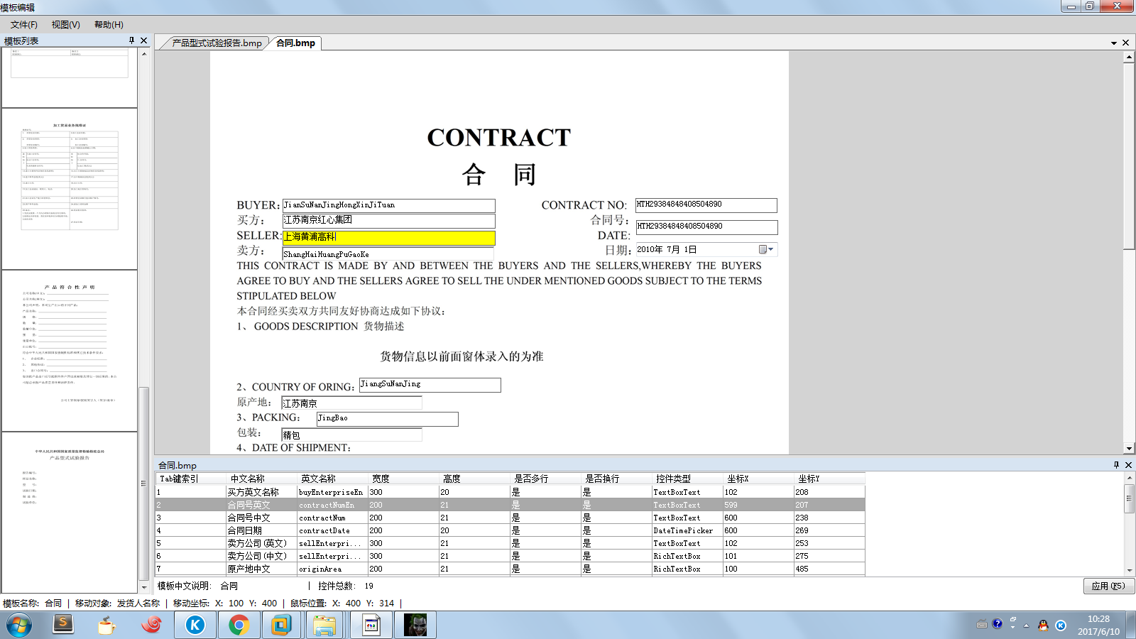Close the 合同.bmp bottom properties panel
The height and width of the screenshot is (639, 1136).
(1129, 465)
